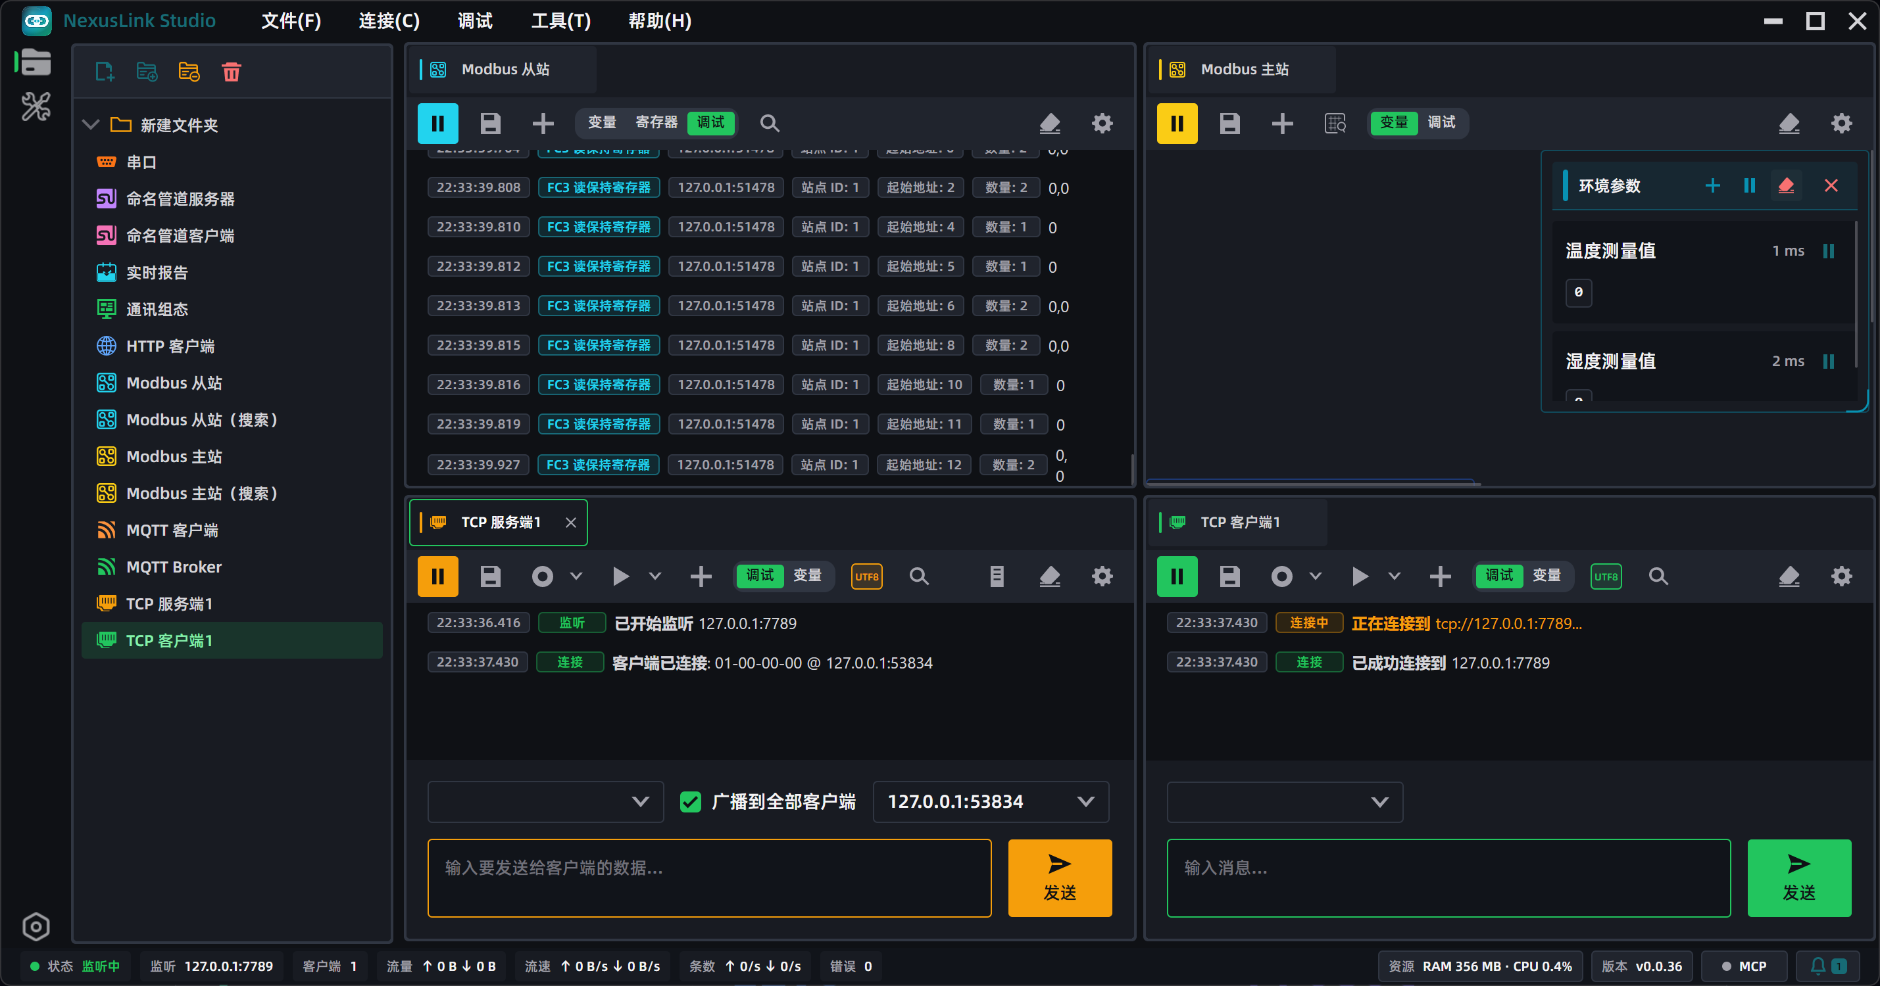Search in TCP 客户端1 panel
Image resolution: width=1880 pixels, height=986 pixels.
[x=1658, y=576]
